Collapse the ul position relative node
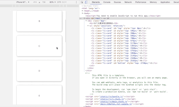Screen dimensions: 179x107 (88, 26)
